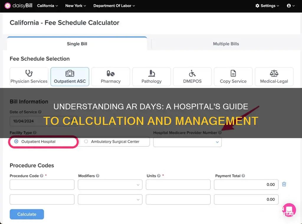Click the daisyBill flower logo

click(7, 6)
